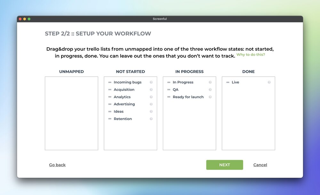Click the Screenful window title
The image size is (320, 195).
point(160,19)
